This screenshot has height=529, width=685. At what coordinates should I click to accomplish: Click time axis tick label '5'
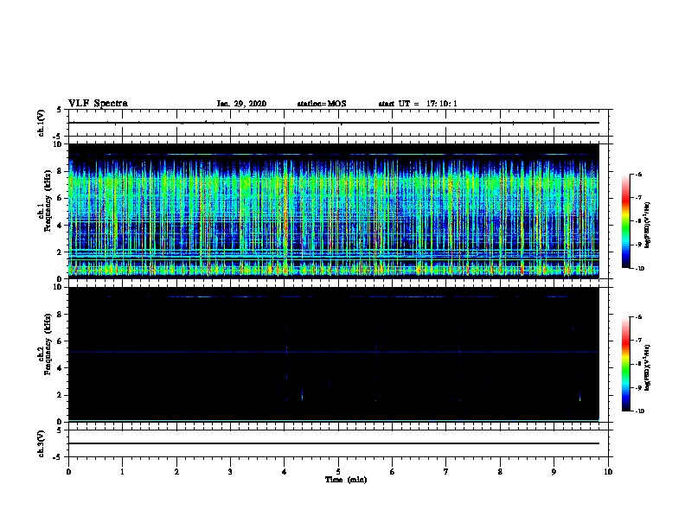pyautogui.click(x=338, y=471)
